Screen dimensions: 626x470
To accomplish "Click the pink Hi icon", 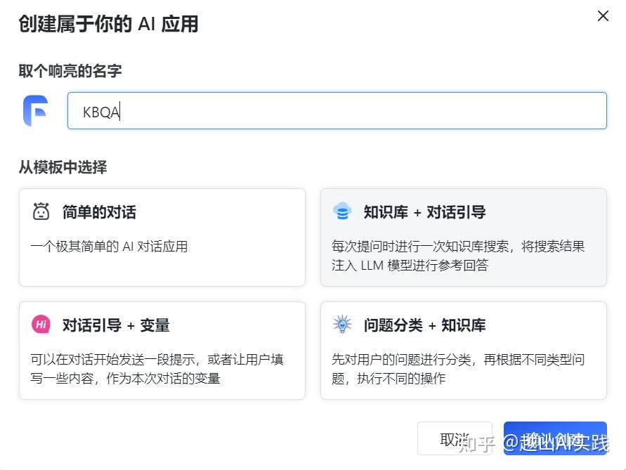I will click(x=41, y=325).
